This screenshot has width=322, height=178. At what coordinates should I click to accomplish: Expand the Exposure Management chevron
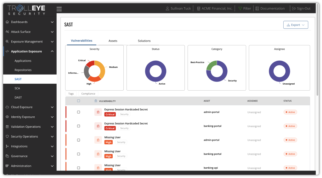click(52, 42)
